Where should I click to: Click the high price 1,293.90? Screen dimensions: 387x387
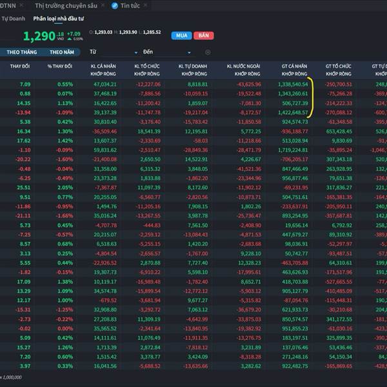128,32
